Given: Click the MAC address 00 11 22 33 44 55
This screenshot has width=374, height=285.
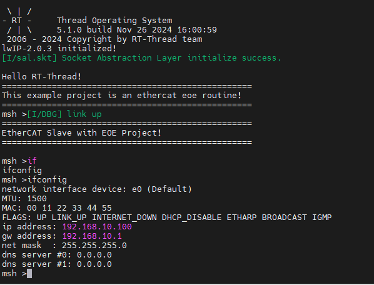Looking at the screenshot, I should (x=69, y=208).
